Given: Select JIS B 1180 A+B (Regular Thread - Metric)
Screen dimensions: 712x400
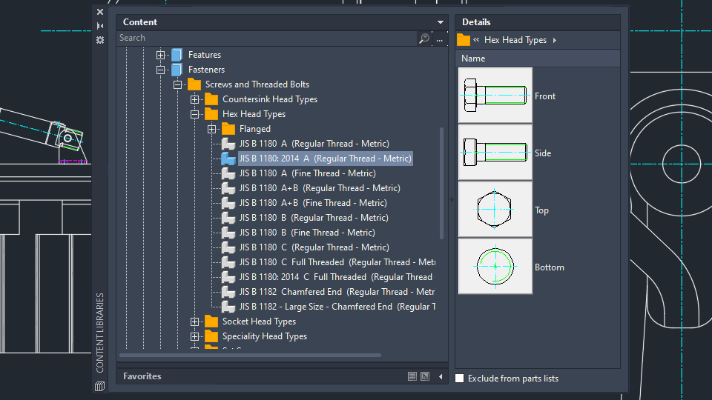Looking at the screenshot, I should pos(320,188).
